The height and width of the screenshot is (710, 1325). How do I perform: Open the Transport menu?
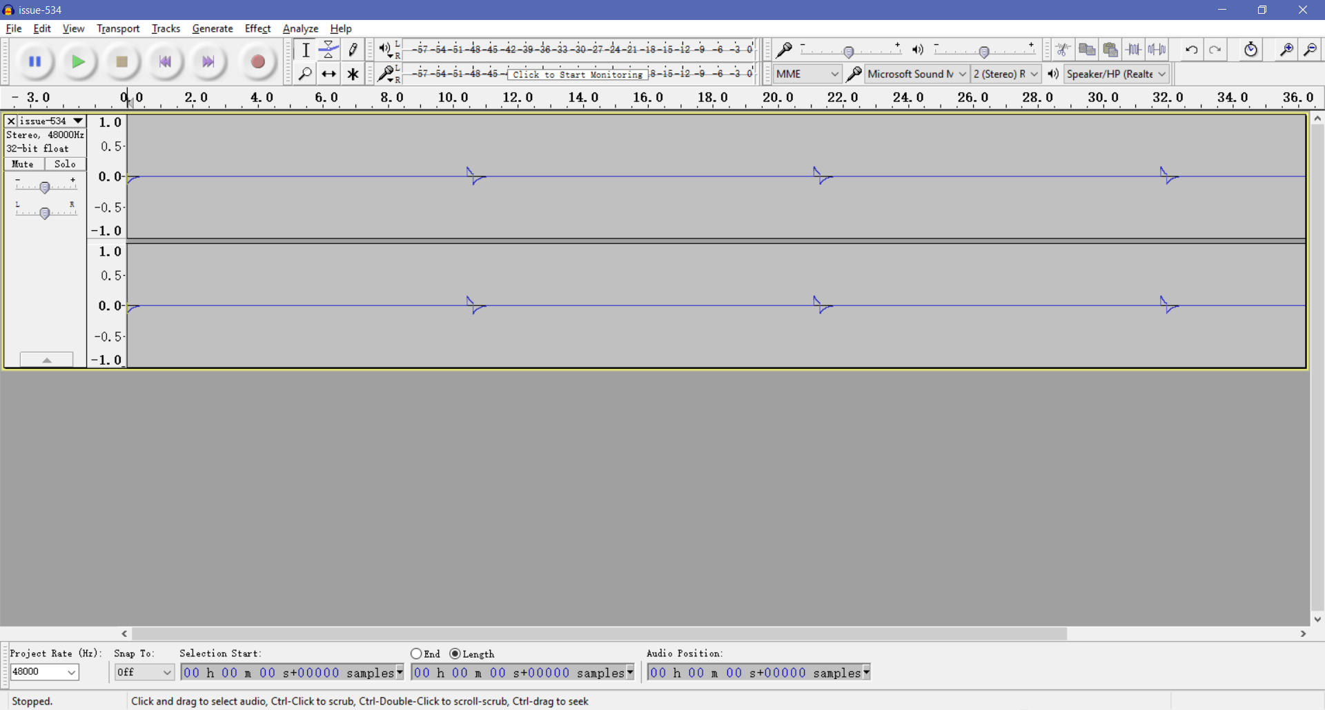tap(118, 28)
